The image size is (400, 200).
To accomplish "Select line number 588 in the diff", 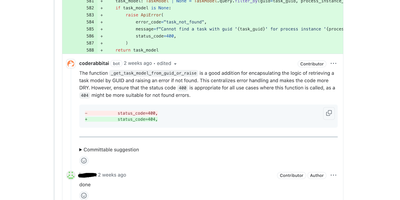I will click(x=90, y=50).
